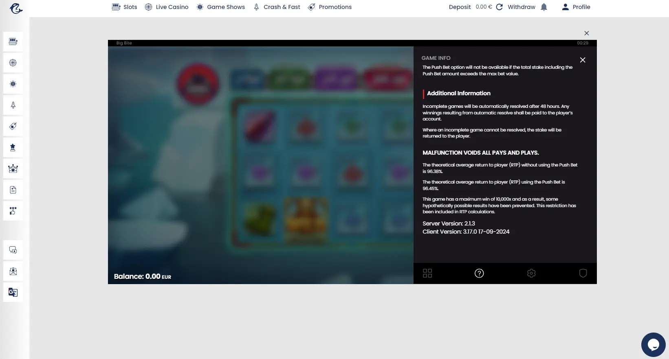Open the live chat bubble widget
The height and width of the screenshot is (359, 669).
[x=653, y=345]
